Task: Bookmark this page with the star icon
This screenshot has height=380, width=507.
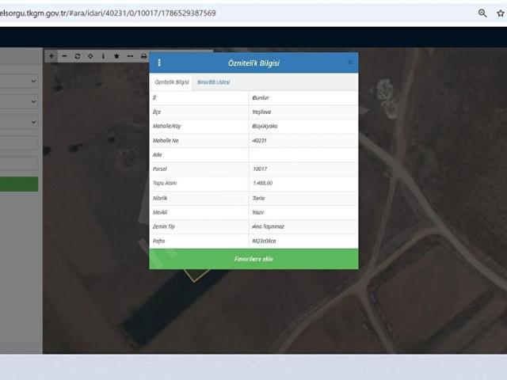Action: click(x=501, y=13)
